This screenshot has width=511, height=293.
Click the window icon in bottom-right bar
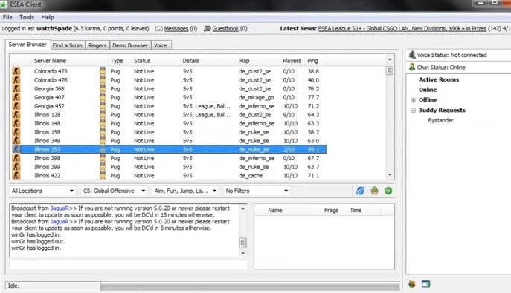coord(425,284)
